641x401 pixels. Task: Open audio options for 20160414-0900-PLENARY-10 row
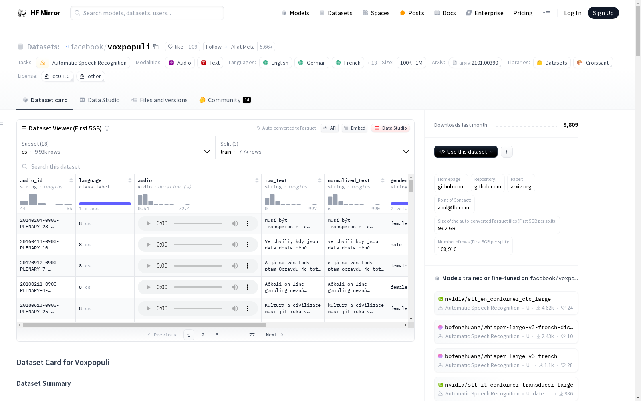click(248, 245)
